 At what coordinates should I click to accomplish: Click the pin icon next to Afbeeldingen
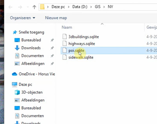point(52,64)
